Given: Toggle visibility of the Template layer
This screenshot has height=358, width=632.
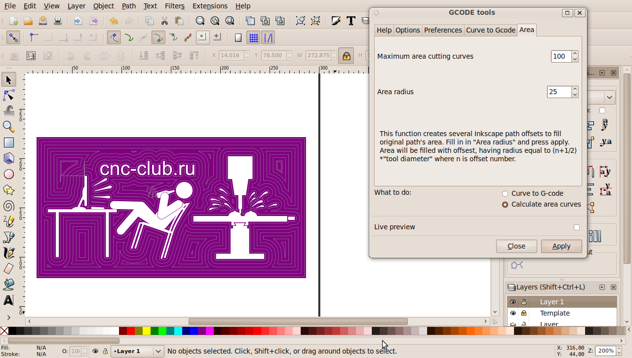Looking at the screenshot, I should 513,313.
